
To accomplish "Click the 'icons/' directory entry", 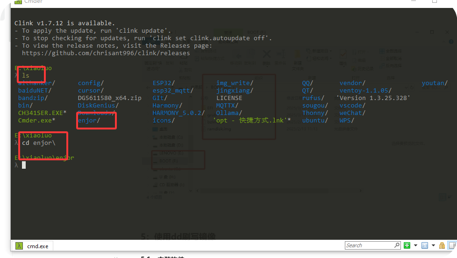I will point(164,121).
